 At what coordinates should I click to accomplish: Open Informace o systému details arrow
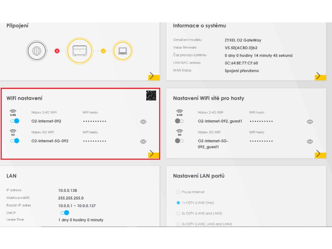(320, 76)
